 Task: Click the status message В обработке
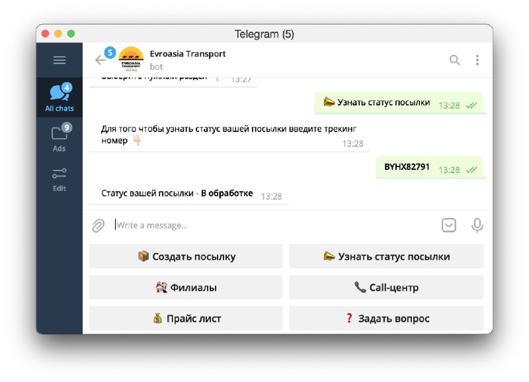pyautogui.click(x=189, y=194)
